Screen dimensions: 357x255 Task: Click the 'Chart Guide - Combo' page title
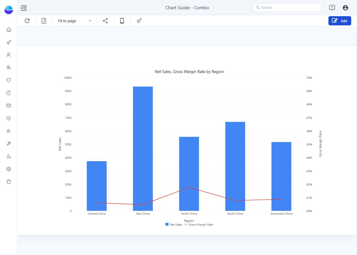tap(187, 8)
